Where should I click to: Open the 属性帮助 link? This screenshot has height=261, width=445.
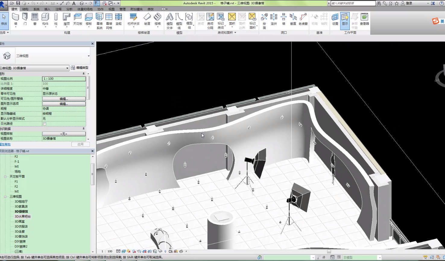pos(5,144)
